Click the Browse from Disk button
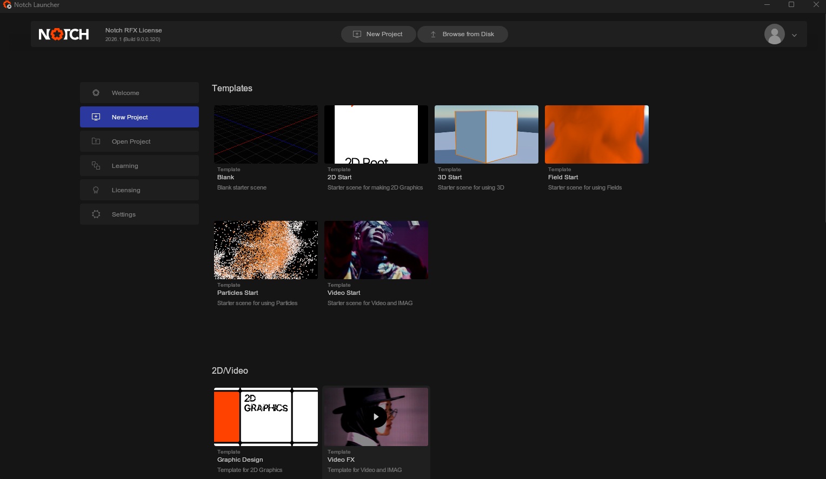This screenshot has height=479, width=826. click(x=462, y=34)
